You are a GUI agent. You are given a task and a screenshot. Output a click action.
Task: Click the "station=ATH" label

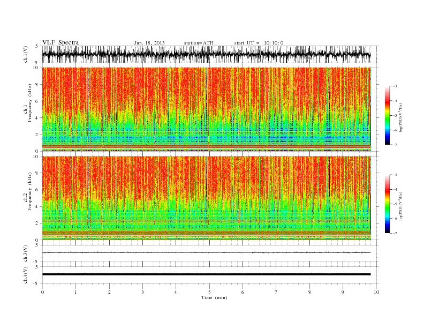click(199, 43)
